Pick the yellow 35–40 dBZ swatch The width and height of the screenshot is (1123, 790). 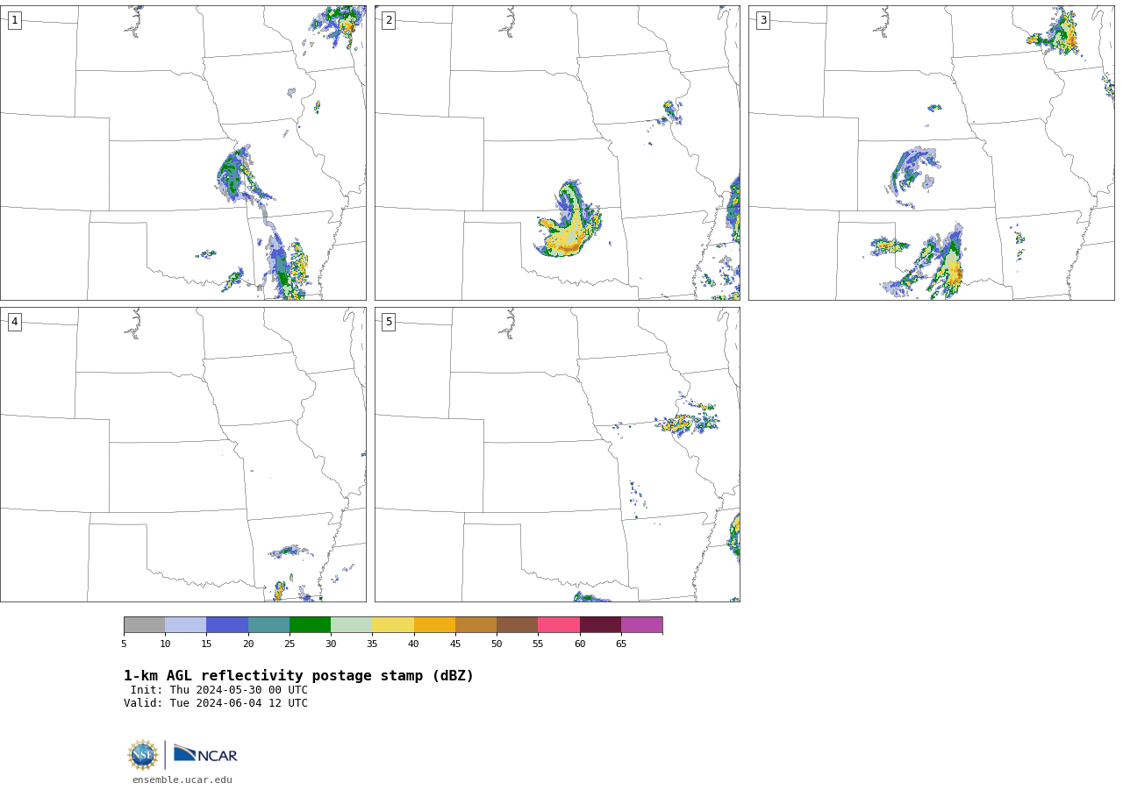pyautogui.click(x=393, y=624)
